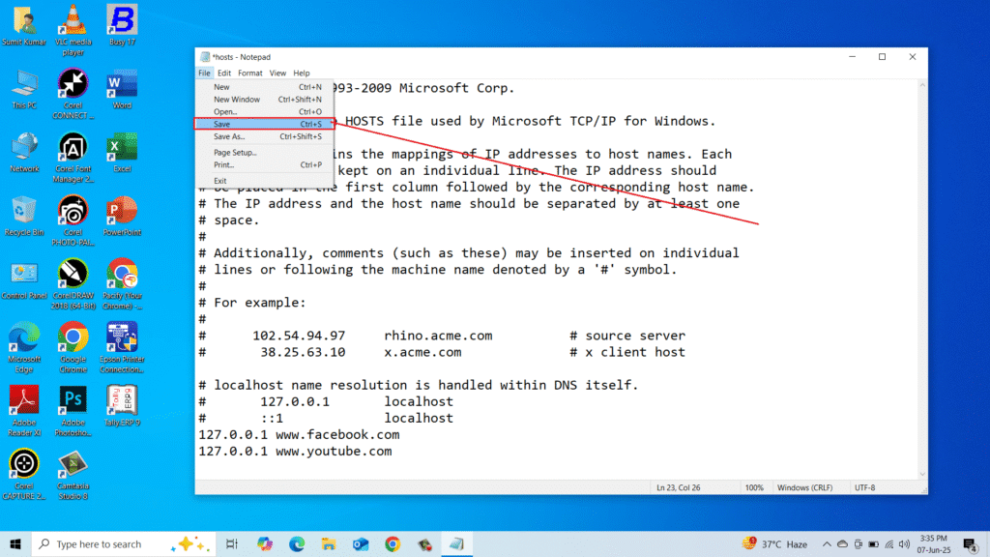990x557 pixels.
Task: Select the Network desktop icon
Action: 24,152
